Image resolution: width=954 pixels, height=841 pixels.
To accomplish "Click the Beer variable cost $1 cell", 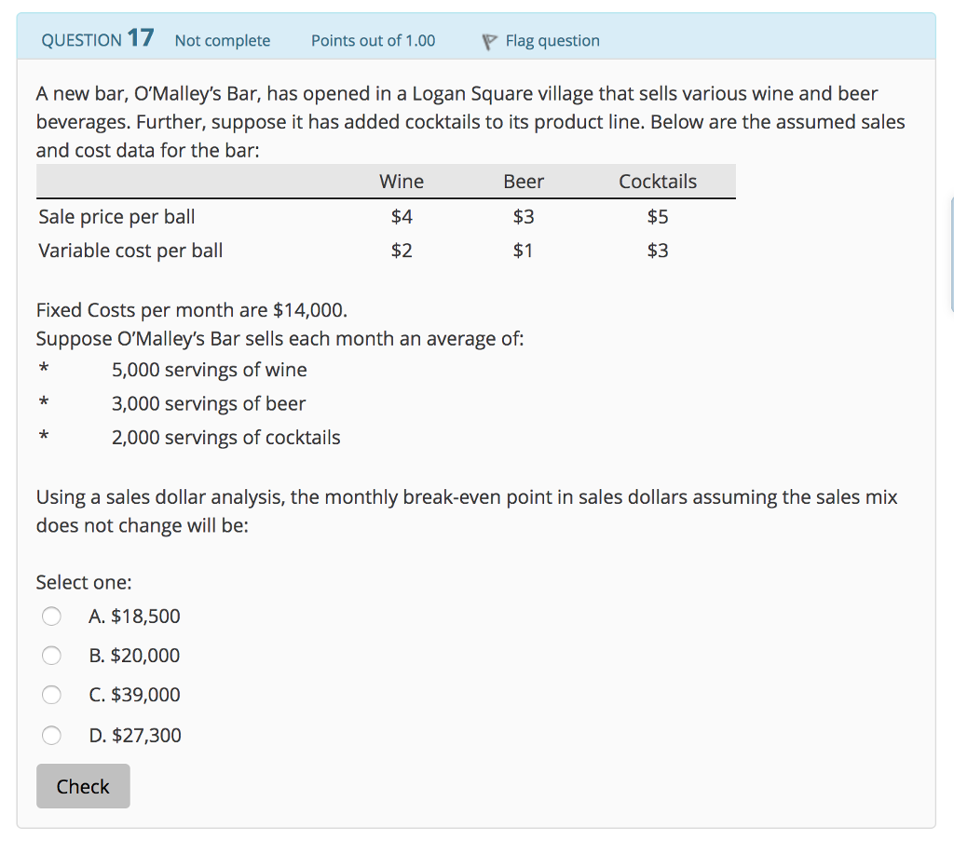I will pos(524,251).
